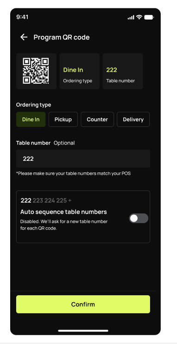Tap the 9:41 clock in status bar
Image resolution: width=177 pixels, height=344 pixels.
coord(22,17)
